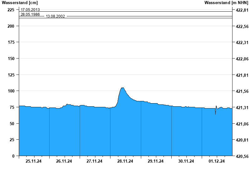Click the 17.05.2013 high-water mark label

[30, 10]
